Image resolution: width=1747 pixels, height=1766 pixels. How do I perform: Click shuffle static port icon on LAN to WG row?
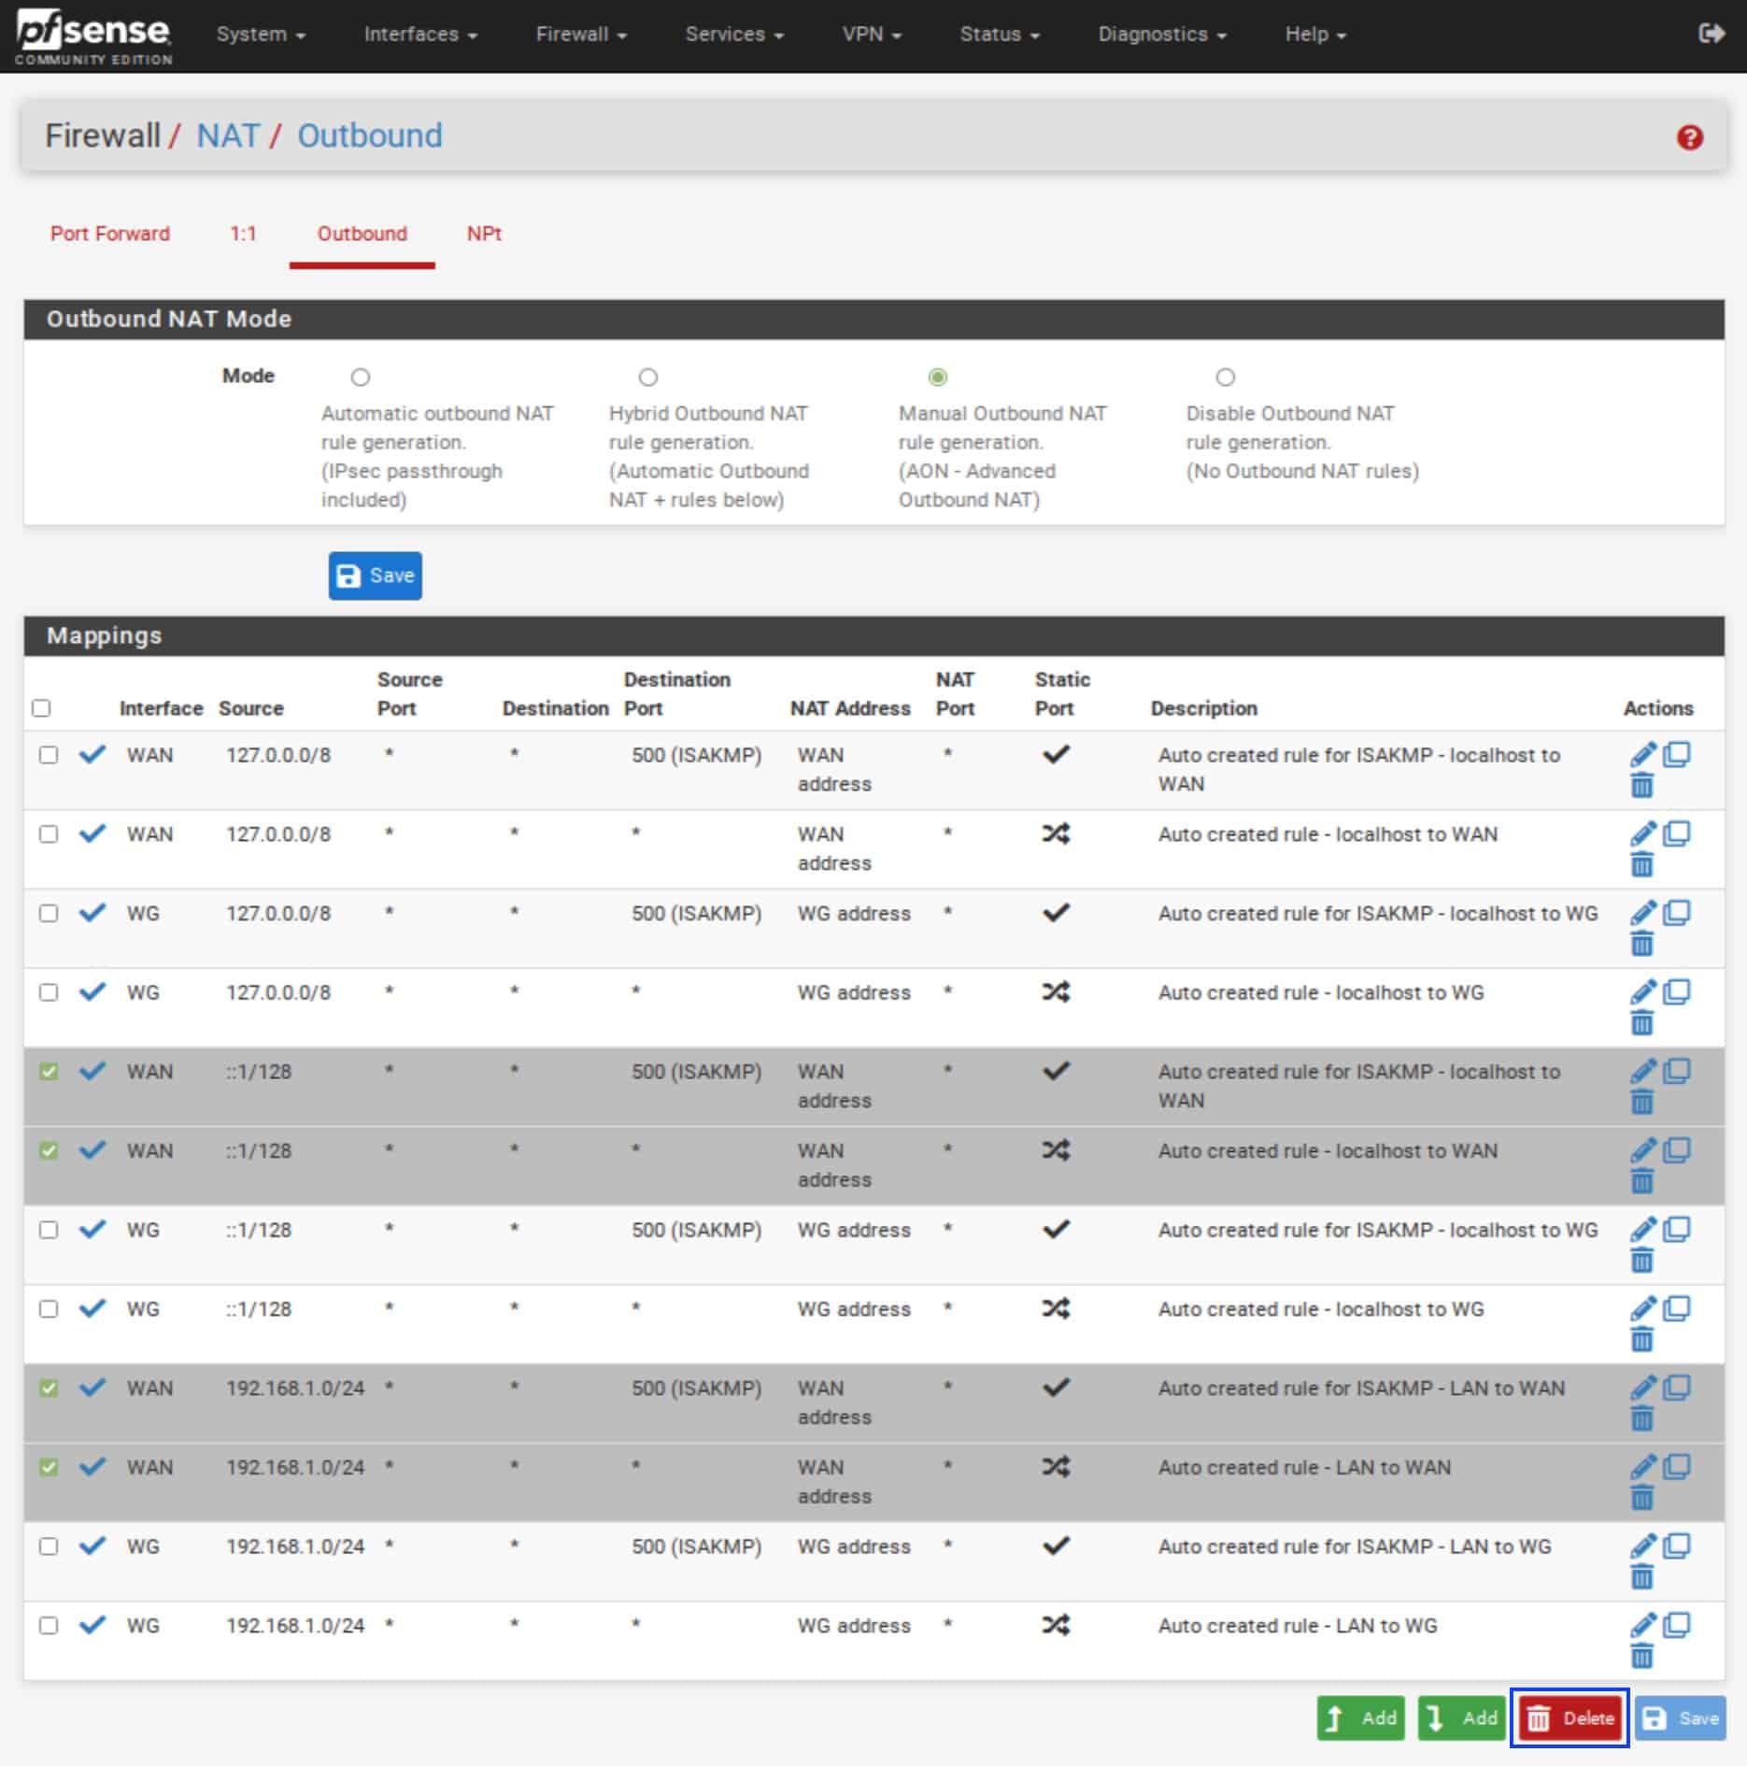click(1056, 1625)
